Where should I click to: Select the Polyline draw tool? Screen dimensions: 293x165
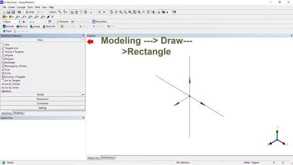[x=7, y=55]
